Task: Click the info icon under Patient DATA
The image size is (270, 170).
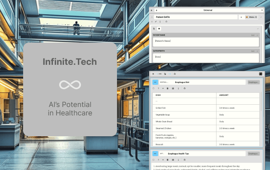Action: (160, 22)
